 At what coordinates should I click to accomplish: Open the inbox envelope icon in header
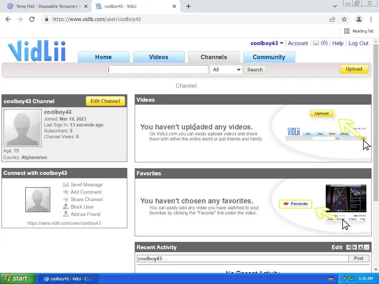316,43
